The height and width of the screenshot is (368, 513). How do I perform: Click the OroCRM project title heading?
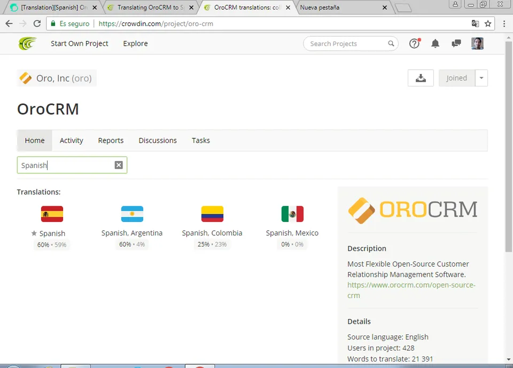click(x=48, y=109)
